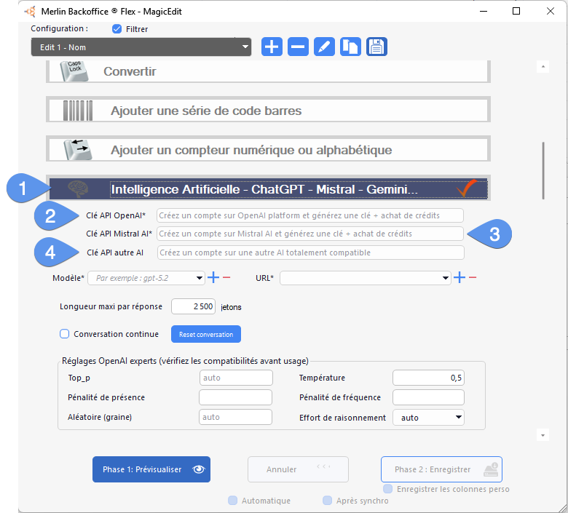The height and width of the screenshot is (513, 568).
Task: Click the blue plus add configuration icon
Action: [272, 47]
